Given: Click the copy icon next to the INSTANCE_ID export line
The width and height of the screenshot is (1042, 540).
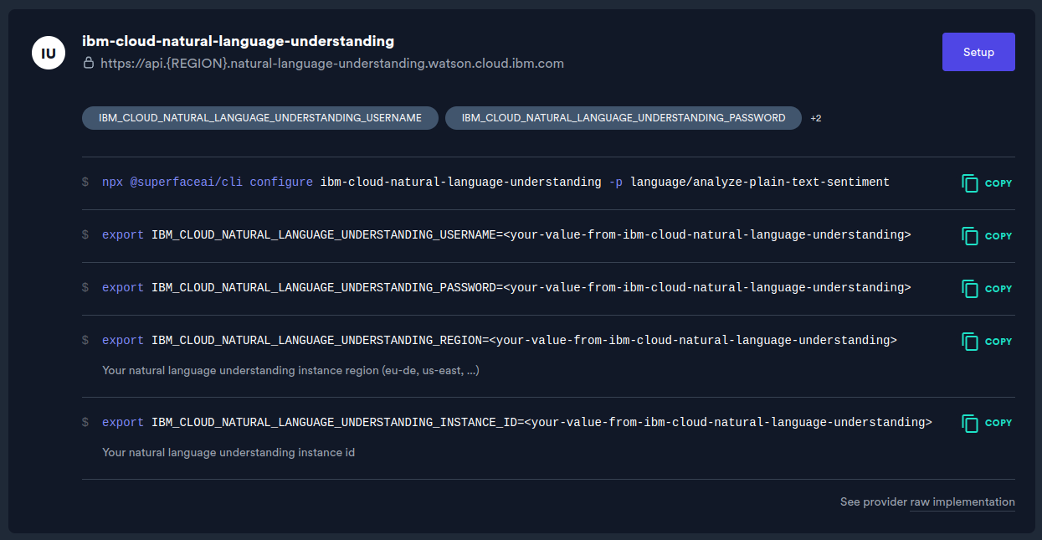Looking at the screenshot, I should point(970,422).
